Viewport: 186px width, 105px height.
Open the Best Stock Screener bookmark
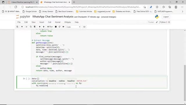click(65, 11)
